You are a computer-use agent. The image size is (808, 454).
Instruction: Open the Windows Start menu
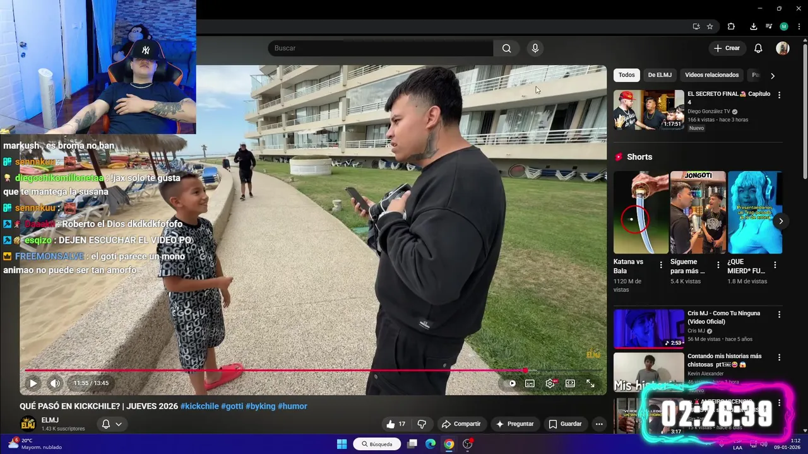[x=342, y=444]
